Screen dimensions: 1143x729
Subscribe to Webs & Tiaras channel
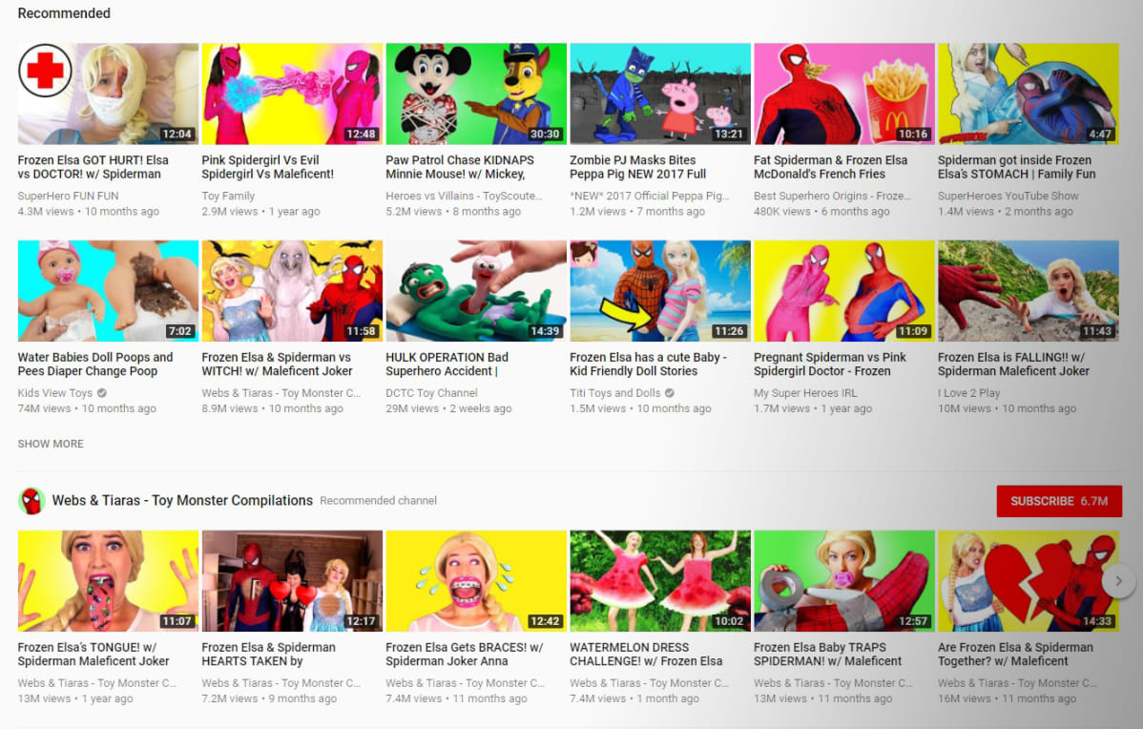pos(1059,501)
